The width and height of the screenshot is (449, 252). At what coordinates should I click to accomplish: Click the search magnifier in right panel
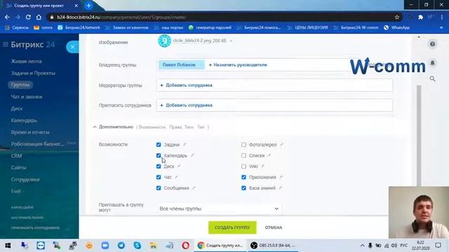point(432,78)
